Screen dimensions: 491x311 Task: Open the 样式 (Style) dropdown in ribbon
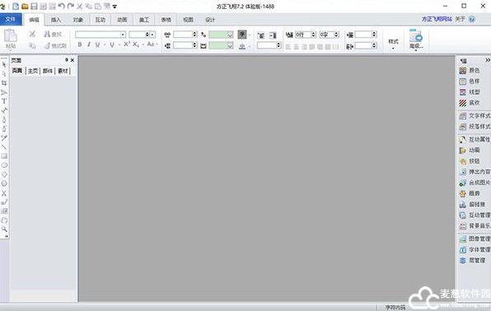393,44
